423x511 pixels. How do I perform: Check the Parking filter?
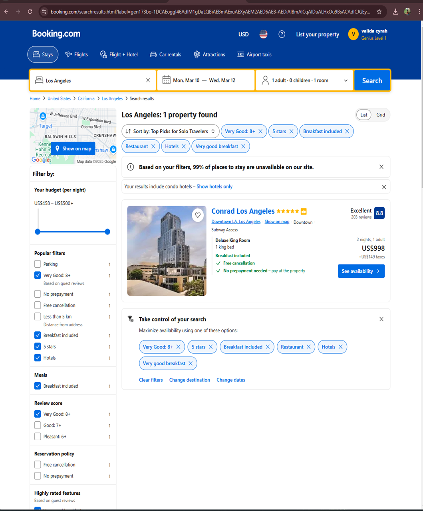[38, 264]
